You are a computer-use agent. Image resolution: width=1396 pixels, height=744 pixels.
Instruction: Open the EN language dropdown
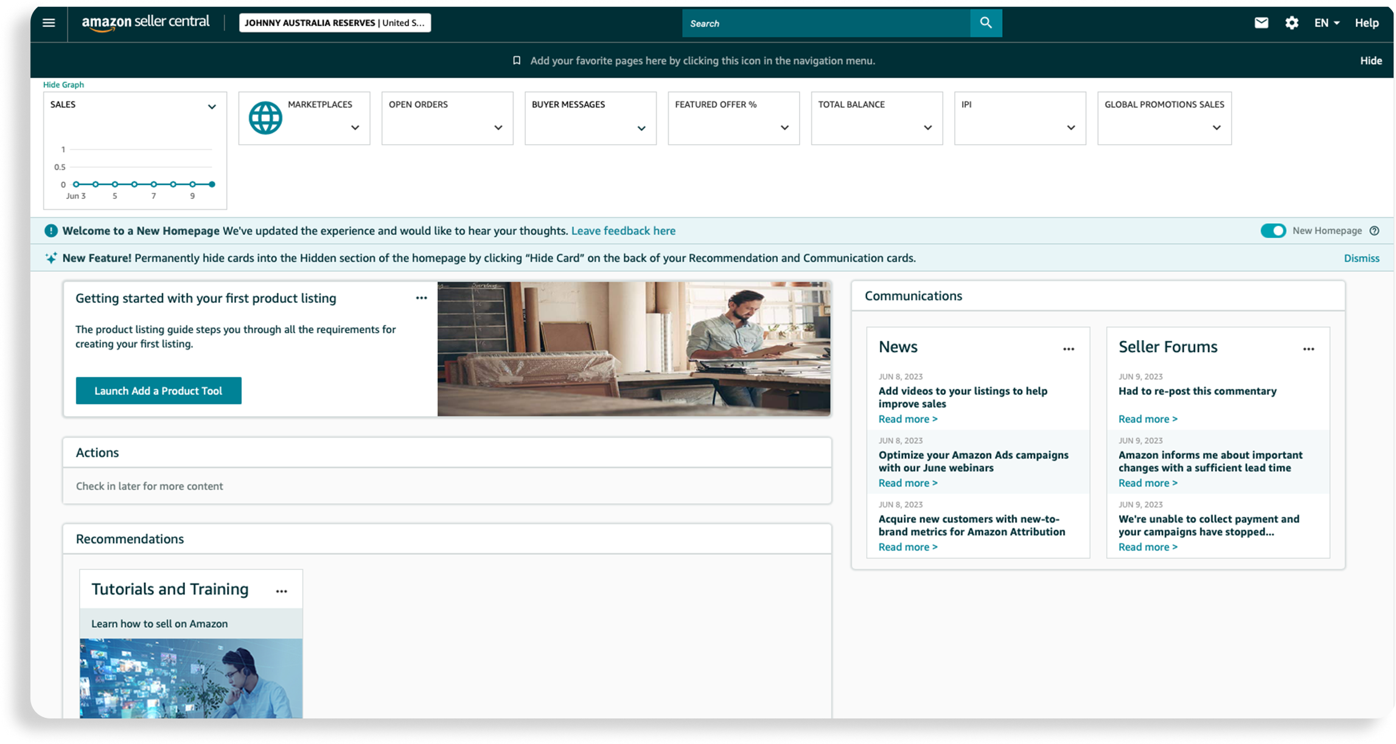pos(1327,23)
